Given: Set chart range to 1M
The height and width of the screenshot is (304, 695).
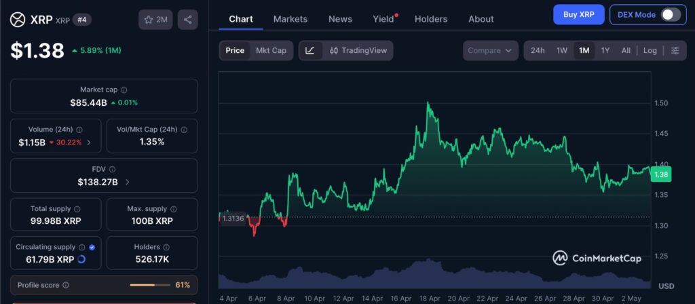Looking at the screenshot, I should tap(584, 50).
